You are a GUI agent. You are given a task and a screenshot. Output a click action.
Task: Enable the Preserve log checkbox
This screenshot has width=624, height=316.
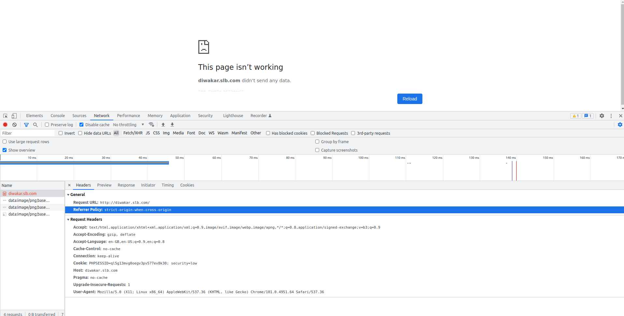47,125
